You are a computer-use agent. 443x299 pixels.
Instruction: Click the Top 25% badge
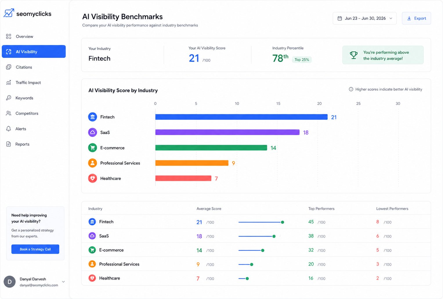click(x=302, y=60)
